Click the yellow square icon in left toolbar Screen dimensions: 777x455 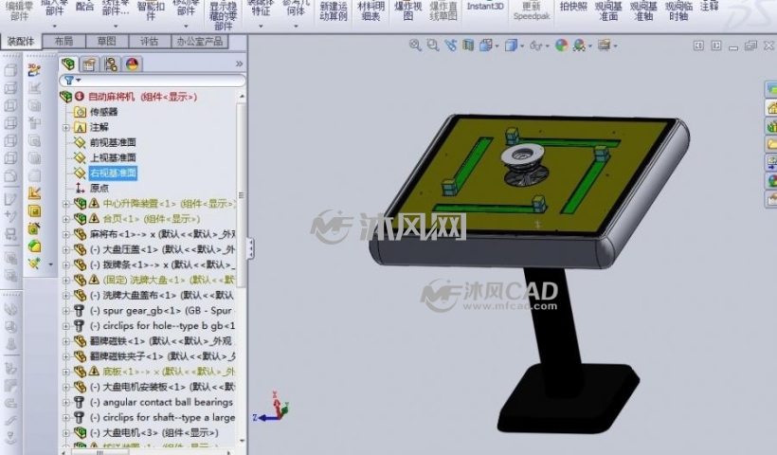(34, 211)
